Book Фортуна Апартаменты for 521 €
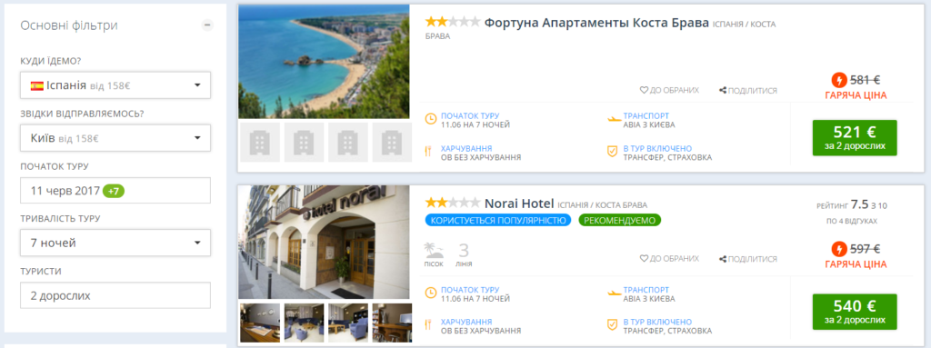This screenshot has height=348, width=931. (x=855, y=138)
